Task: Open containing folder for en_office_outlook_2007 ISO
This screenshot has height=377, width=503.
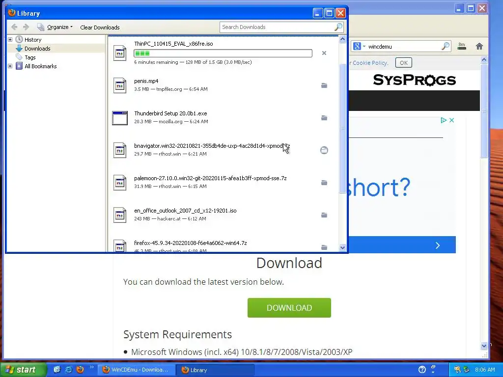Action: click(x=324, y=215)
